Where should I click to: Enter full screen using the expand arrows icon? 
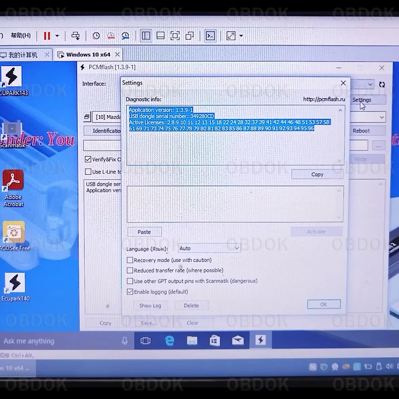(231, 36)
